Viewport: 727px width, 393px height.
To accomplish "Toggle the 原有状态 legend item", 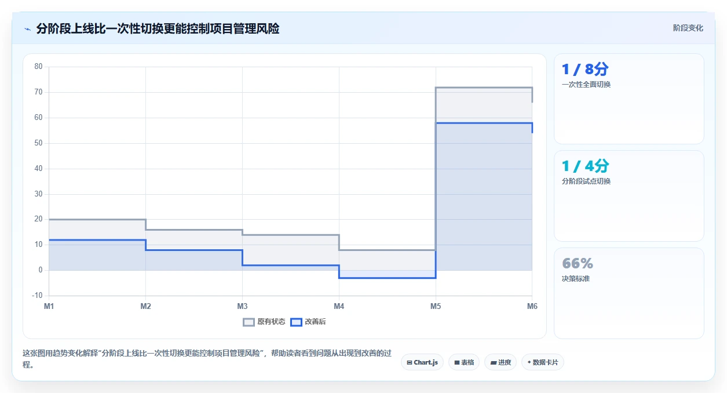I will (x=264, y=322).
